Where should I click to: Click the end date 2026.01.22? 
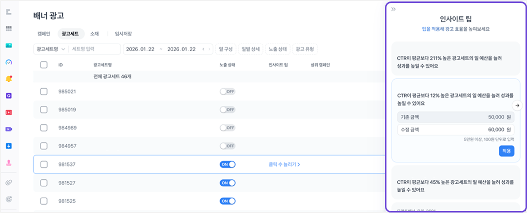tap(182, 49)
